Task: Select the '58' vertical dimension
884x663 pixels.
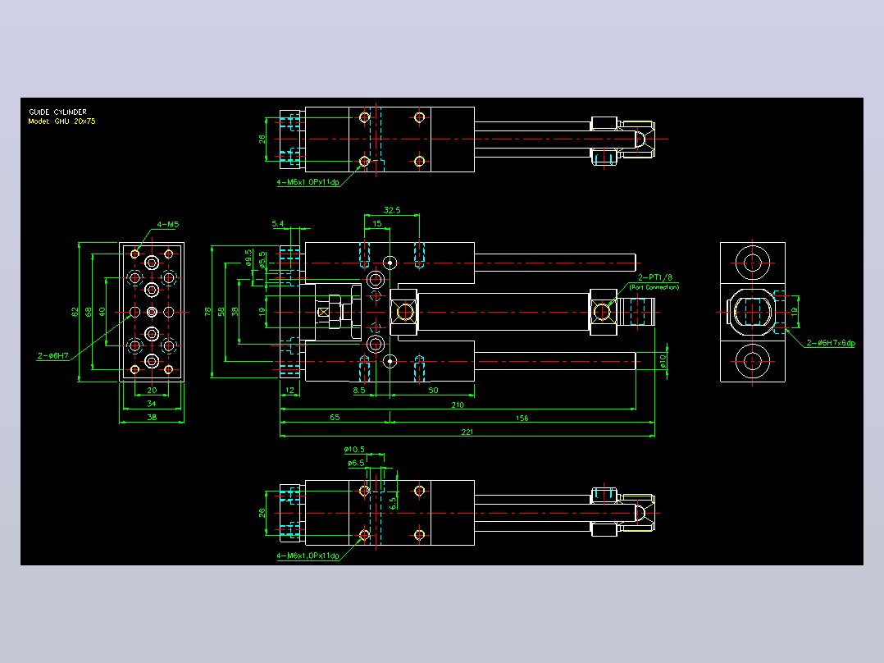Action: point(221,312)
